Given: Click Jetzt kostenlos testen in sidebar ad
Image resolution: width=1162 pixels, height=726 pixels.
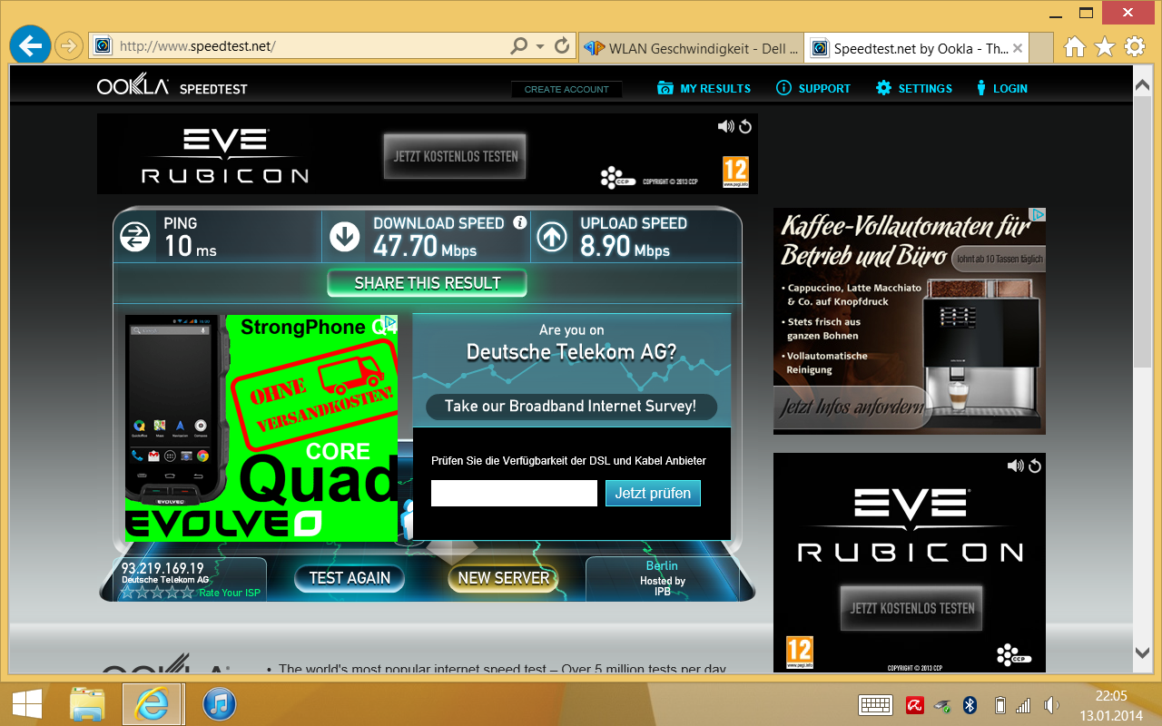Looking at the screenshot, I should (x=911, y=608).
